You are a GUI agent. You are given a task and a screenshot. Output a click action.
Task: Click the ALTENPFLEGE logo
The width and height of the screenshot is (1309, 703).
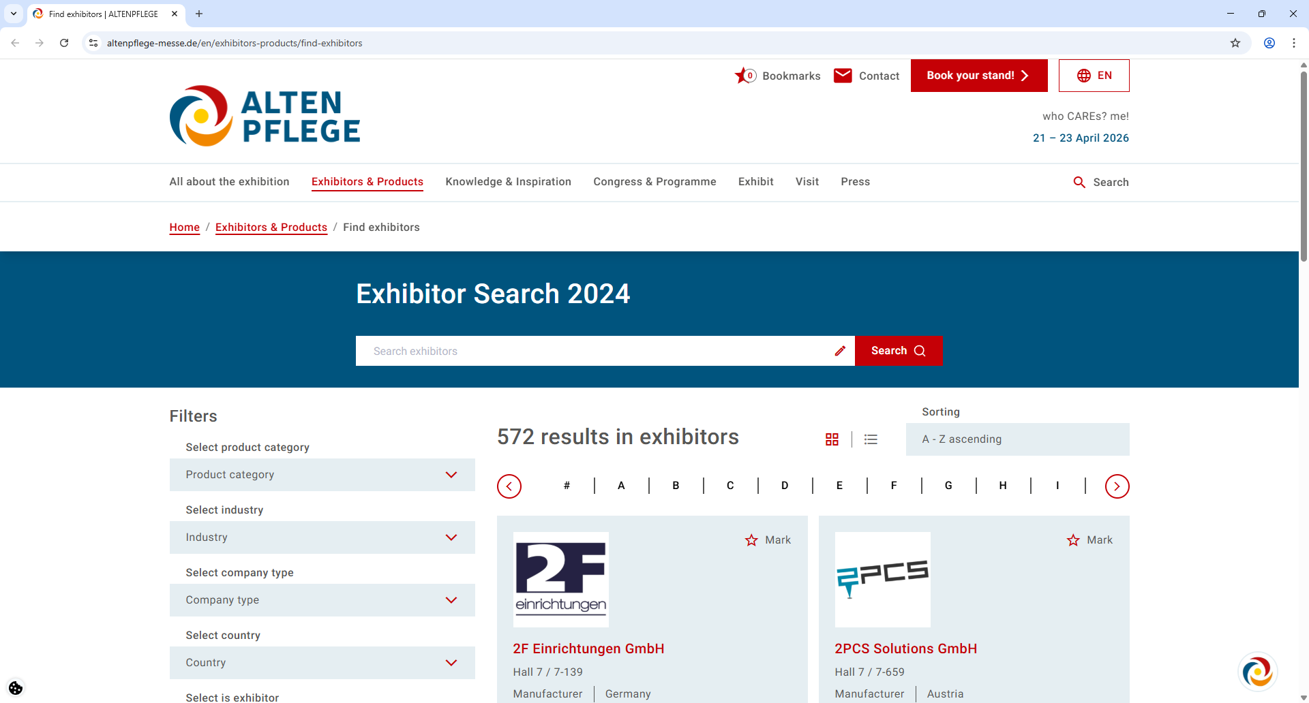[265, 114]
